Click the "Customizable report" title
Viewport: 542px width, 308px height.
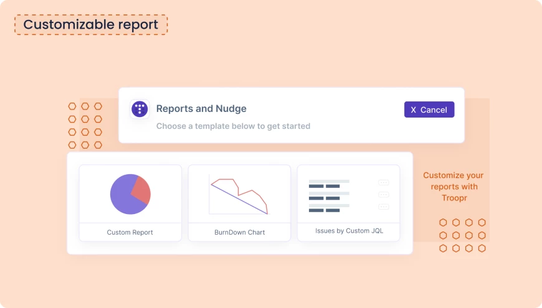click(x=91, y=24)
